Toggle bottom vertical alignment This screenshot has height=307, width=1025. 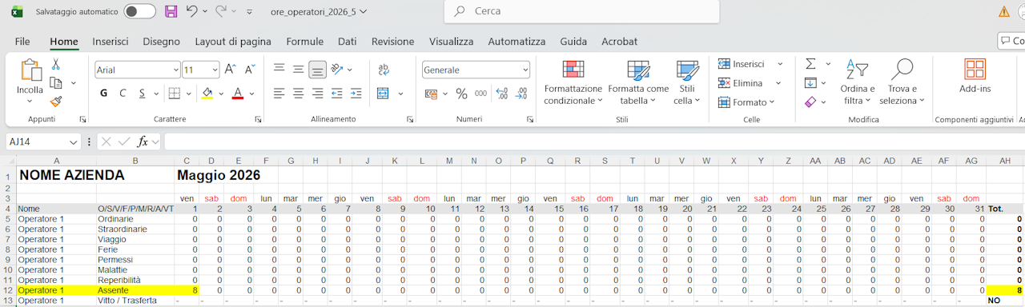317,70
